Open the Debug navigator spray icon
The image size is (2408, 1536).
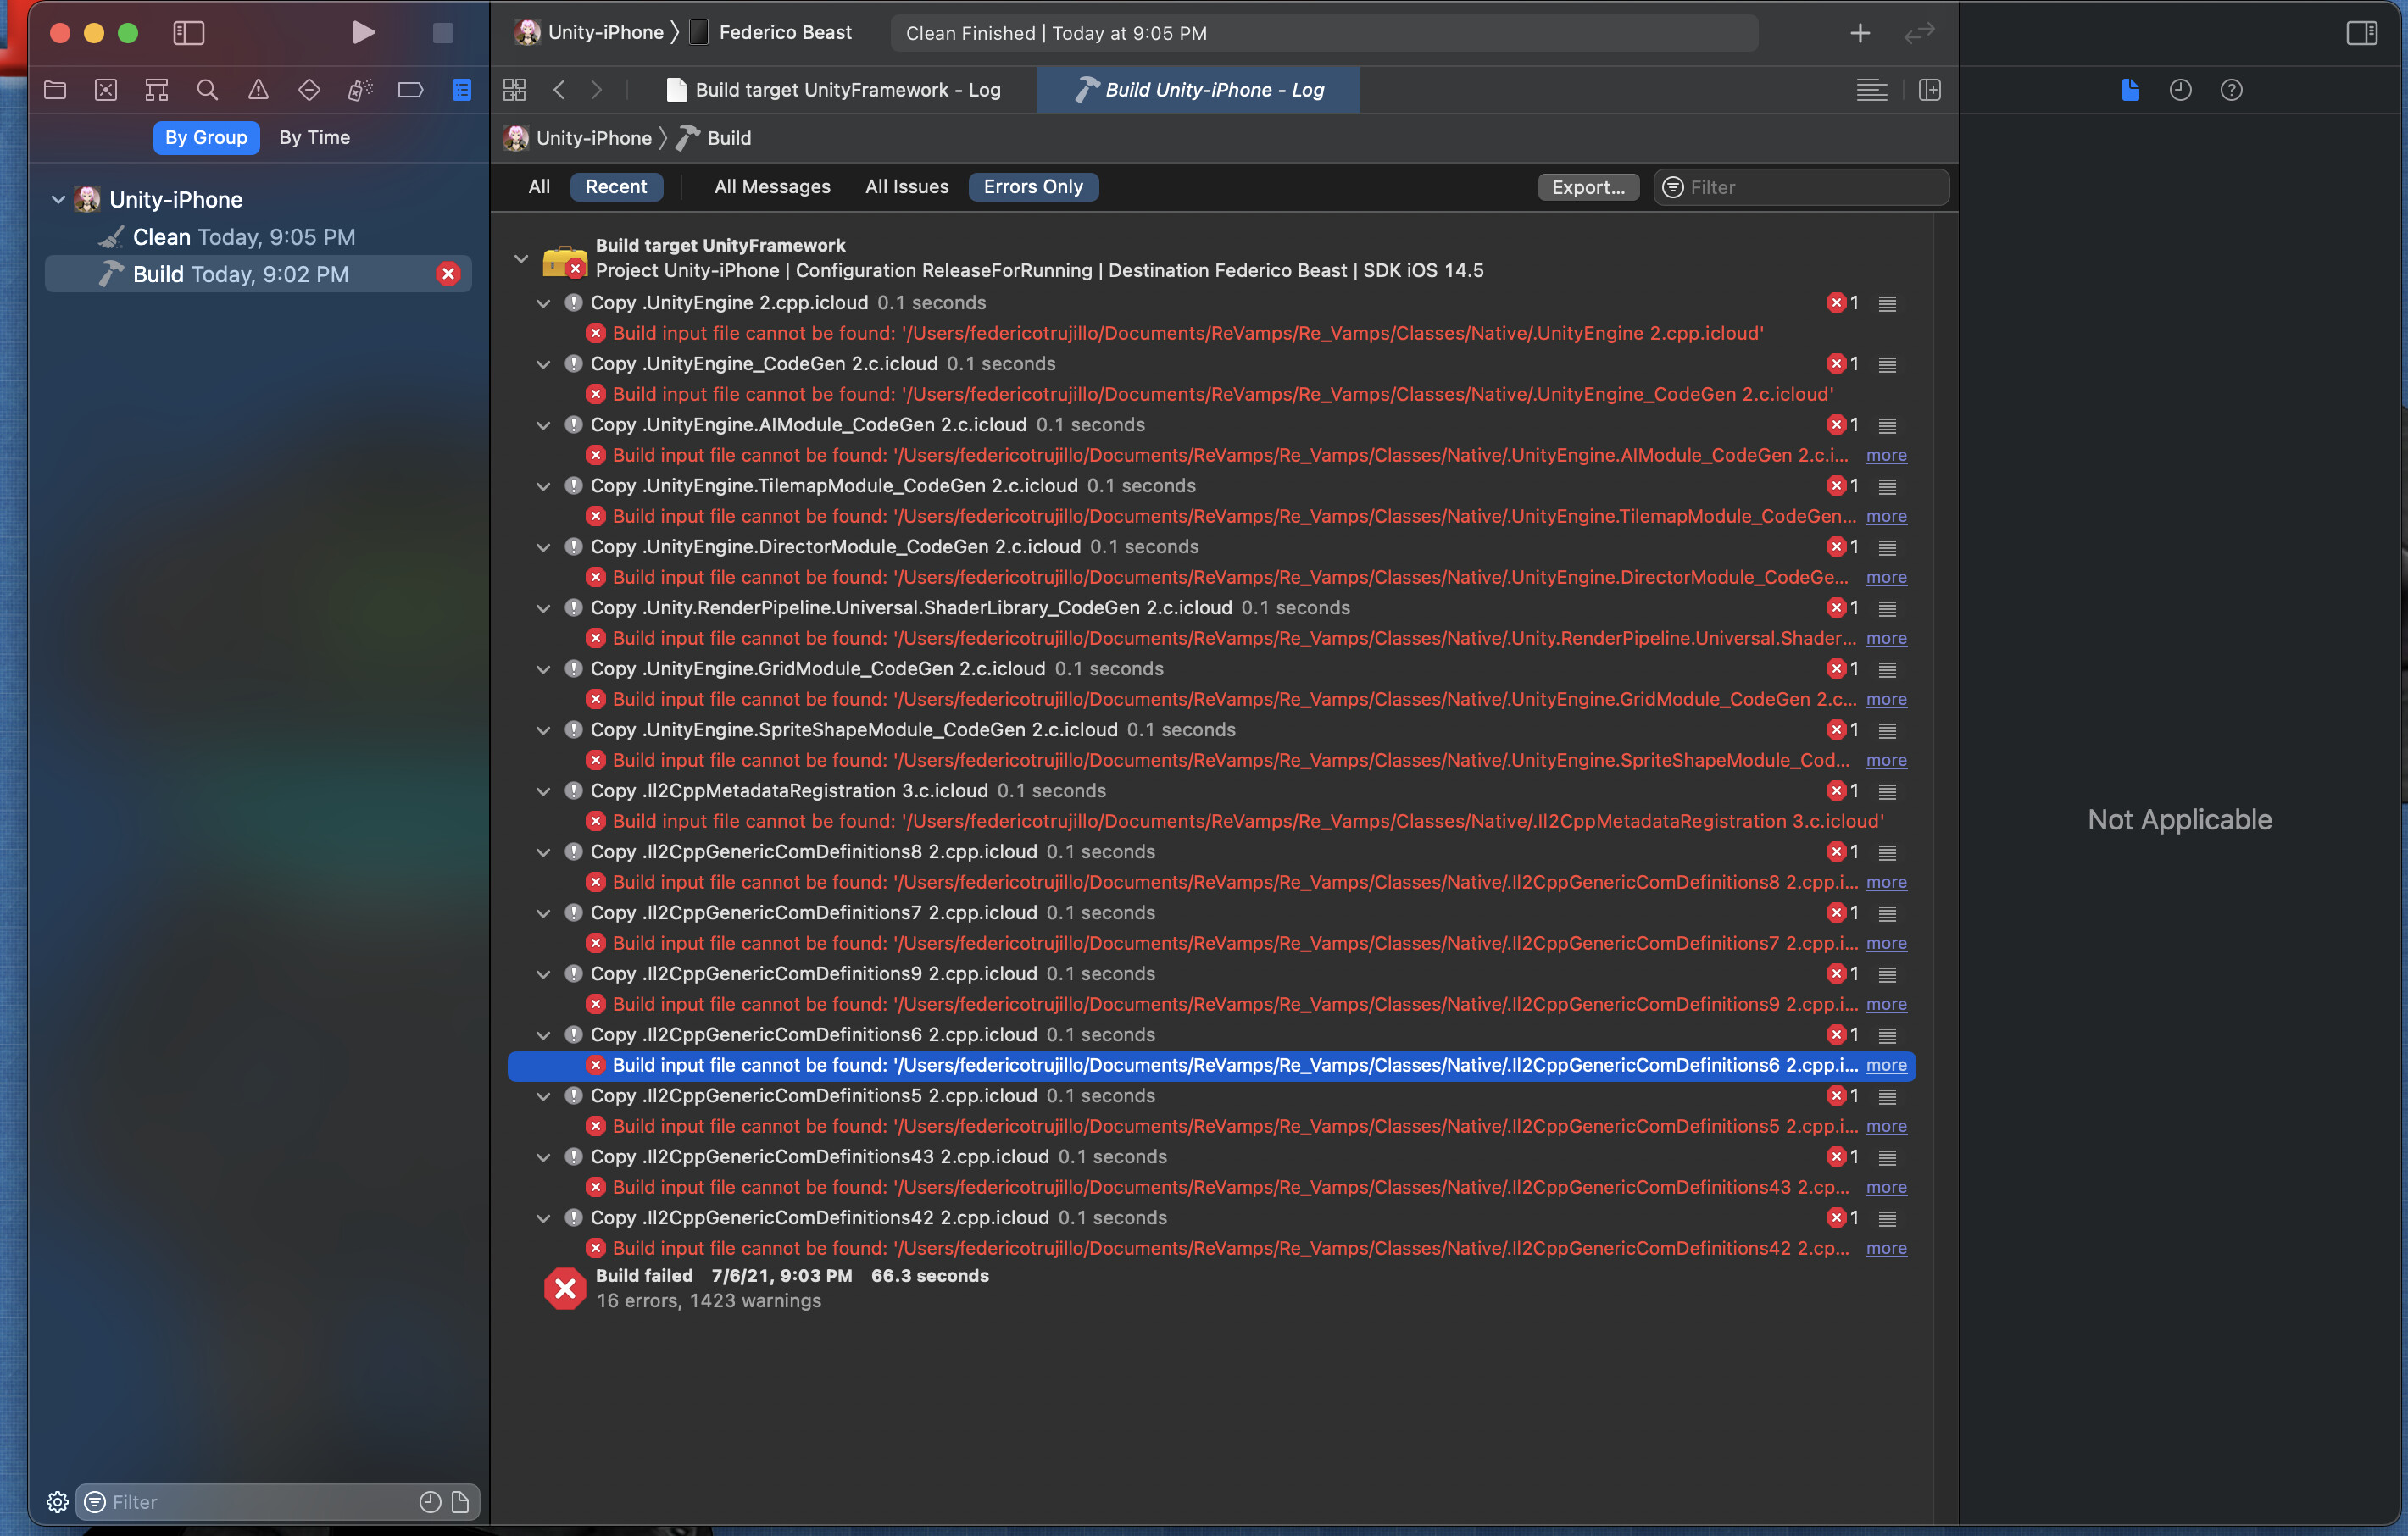coord(360,89)
